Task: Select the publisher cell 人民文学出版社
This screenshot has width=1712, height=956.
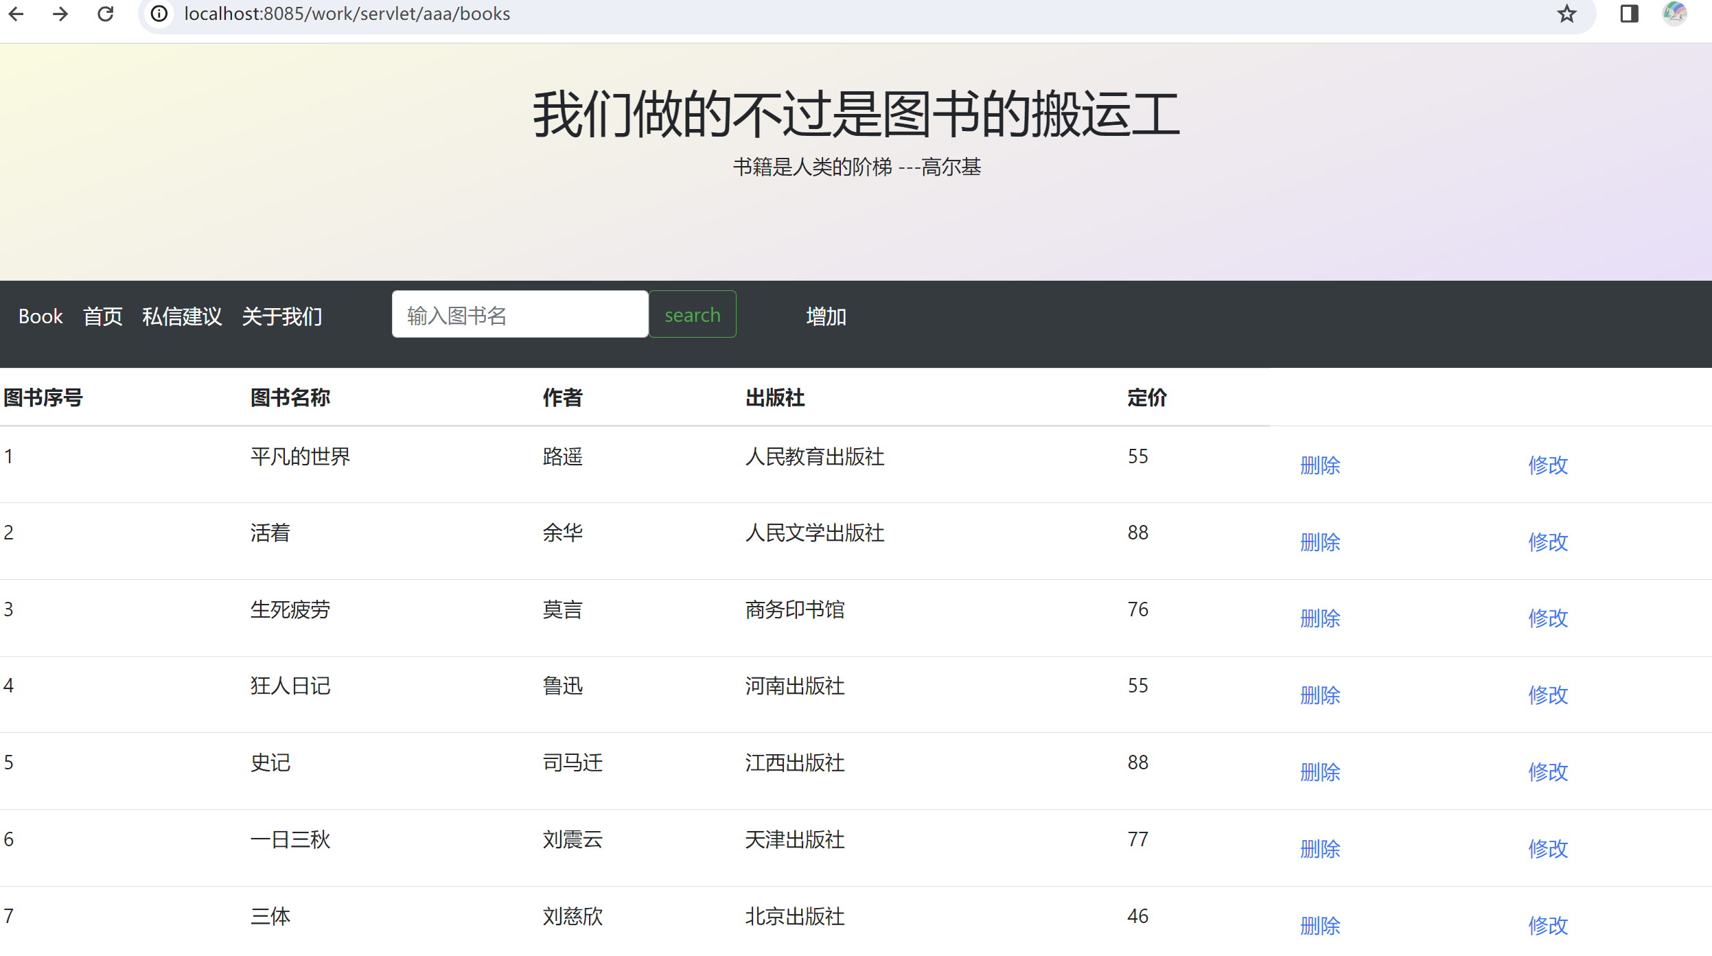Action: pyautogui.click(x=815, y=533)
